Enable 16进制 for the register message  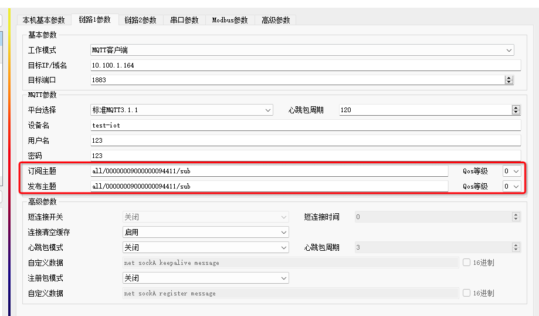coord(467,293)
